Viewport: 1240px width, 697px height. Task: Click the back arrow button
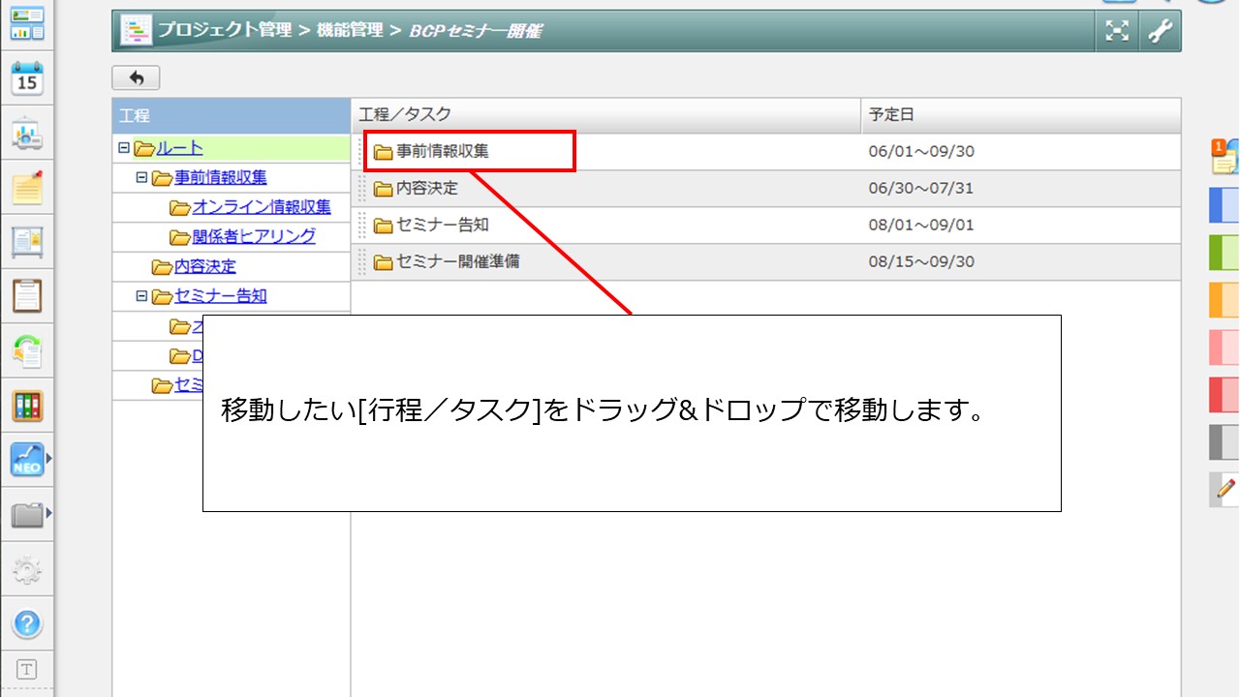pyautogui.click(x=136, y=77)
